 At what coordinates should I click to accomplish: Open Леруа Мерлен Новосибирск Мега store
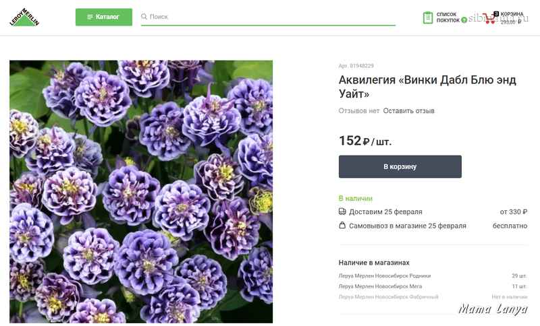[x=381, y=286]
